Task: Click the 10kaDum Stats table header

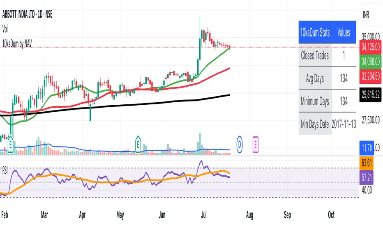Action: pyautogui.click(x=315, y=32)
